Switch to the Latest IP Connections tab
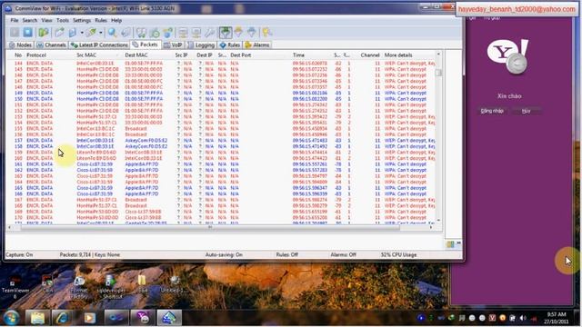This screenshot has width=582, height=327. (x=99, y=45)
